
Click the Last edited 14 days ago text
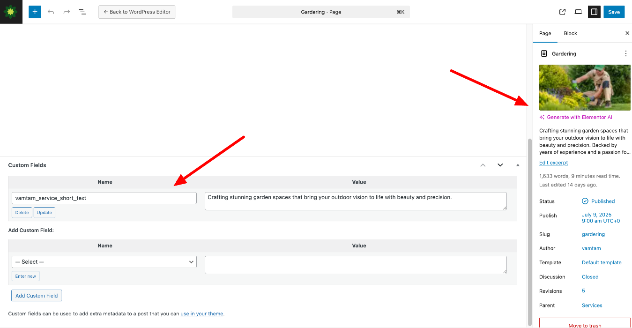(x=568, y=185)
